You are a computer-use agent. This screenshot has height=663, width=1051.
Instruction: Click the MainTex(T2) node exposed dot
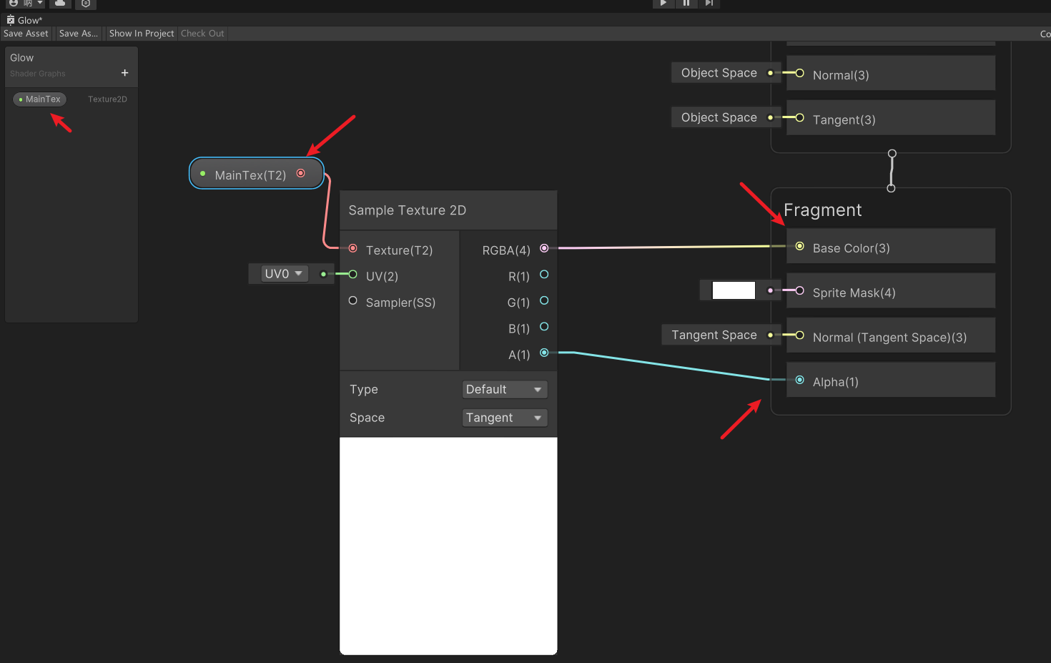tap(203, 173)
